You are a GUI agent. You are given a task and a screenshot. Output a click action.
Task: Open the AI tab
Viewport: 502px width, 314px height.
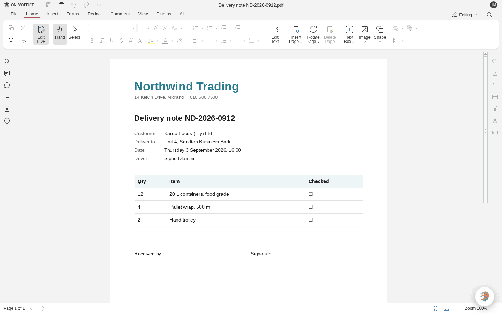pyautogui.click(x=182, y=14)
